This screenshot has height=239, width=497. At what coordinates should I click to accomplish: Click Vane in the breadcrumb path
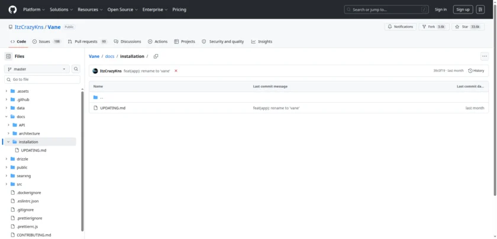point(94,56)
